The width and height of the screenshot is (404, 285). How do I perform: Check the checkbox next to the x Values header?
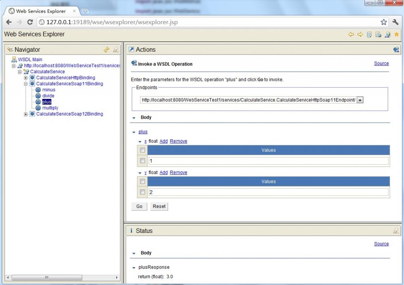pos(142,150)
